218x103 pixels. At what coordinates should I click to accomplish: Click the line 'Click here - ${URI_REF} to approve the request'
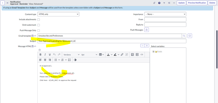coord(58,80)
